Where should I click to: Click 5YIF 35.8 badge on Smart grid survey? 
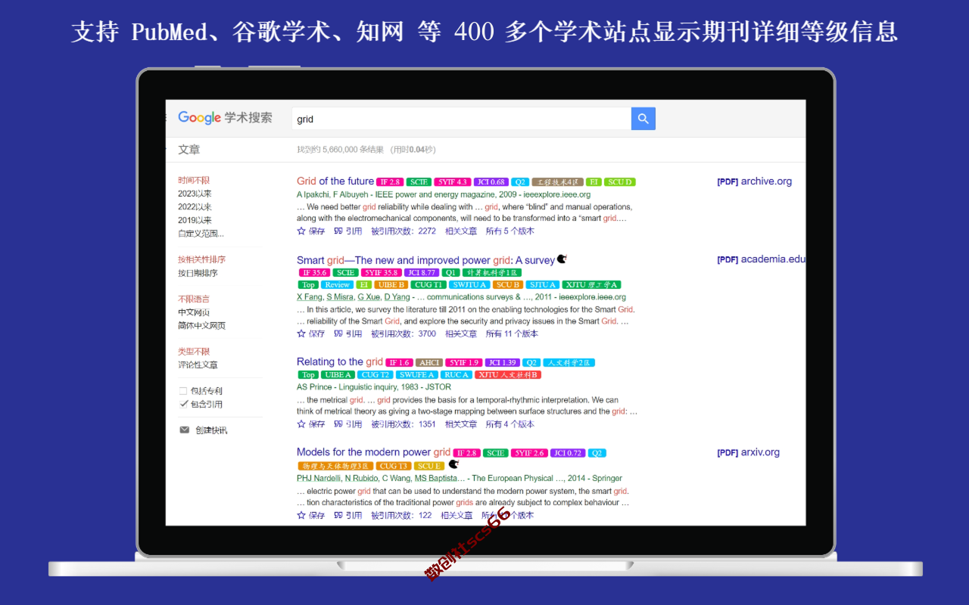pos(381,272)
